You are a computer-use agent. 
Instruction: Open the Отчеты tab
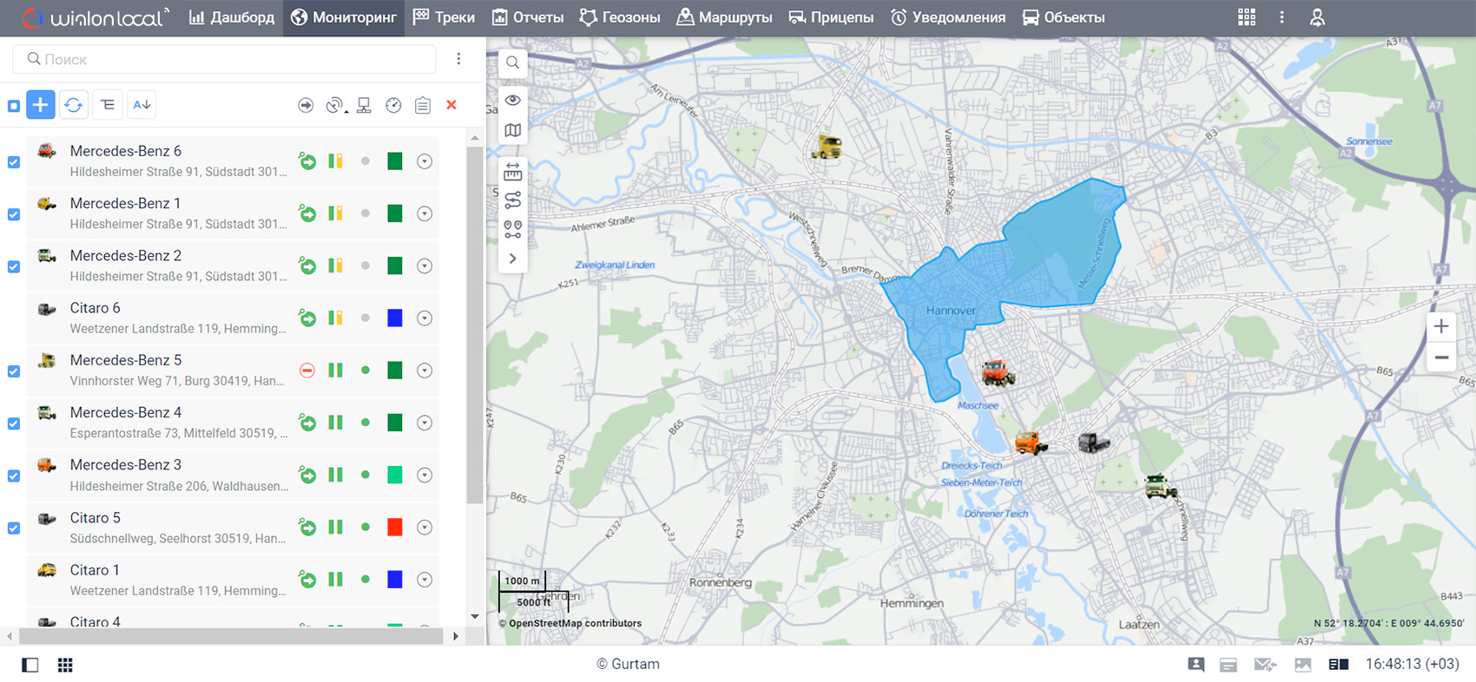pos(528,17)
